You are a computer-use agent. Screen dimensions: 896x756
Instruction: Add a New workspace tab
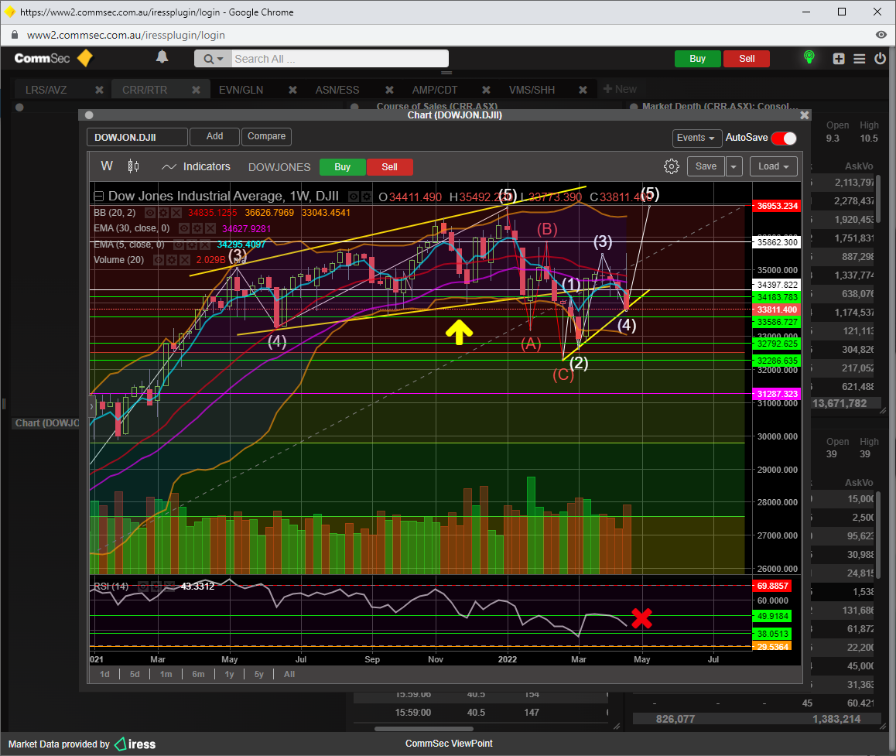point(620,89)
